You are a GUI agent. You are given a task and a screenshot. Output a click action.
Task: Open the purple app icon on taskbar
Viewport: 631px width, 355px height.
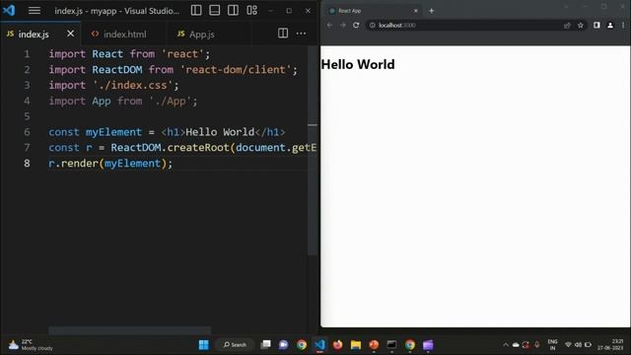click(x=428, y=345)
